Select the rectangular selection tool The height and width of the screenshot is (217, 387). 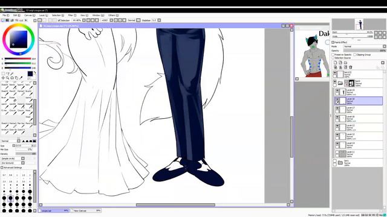[x=3, y=74]
